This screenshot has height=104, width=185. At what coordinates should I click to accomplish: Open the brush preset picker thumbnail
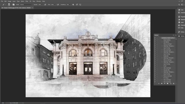pos(9,5)
